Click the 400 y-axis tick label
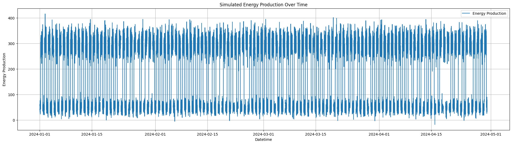Viewport: 512px width, 144px height. [12, 18]
